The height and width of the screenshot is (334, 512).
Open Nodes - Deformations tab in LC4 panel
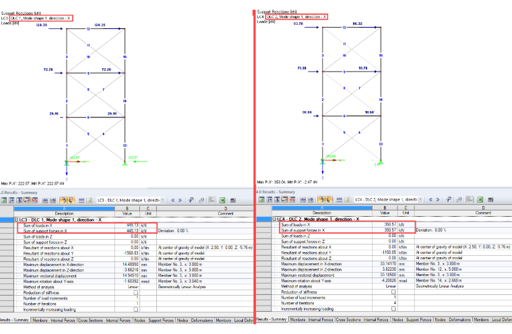click(x=453, y=320)
